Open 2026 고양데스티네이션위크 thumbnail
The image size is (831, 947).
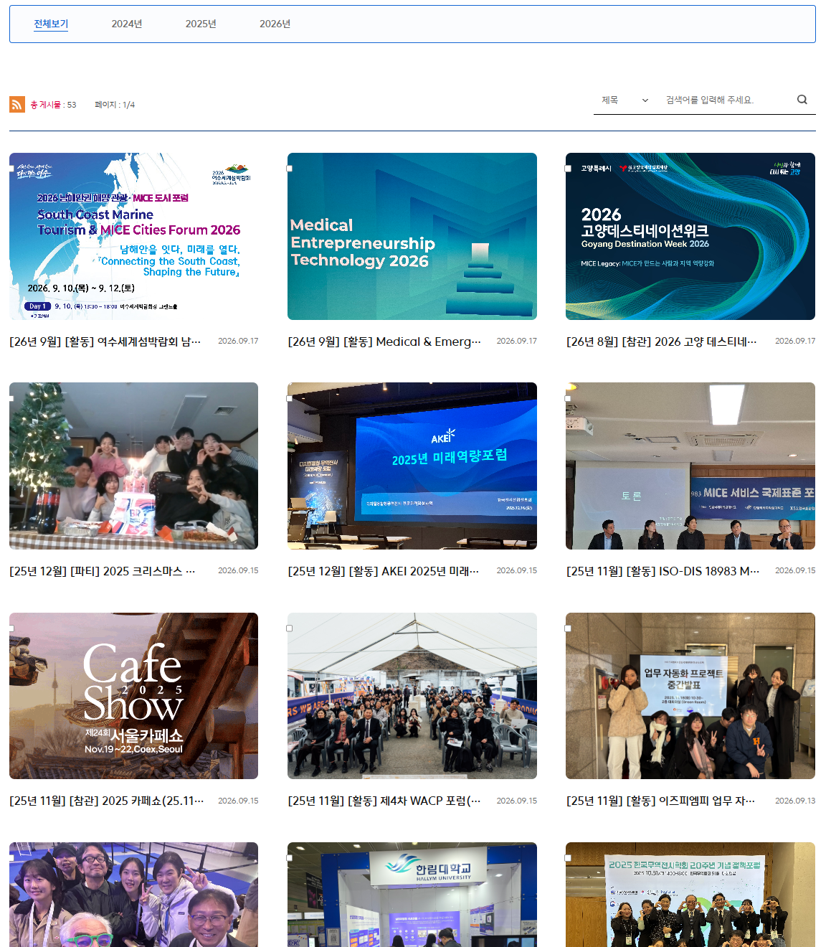(x=690, y=236)
